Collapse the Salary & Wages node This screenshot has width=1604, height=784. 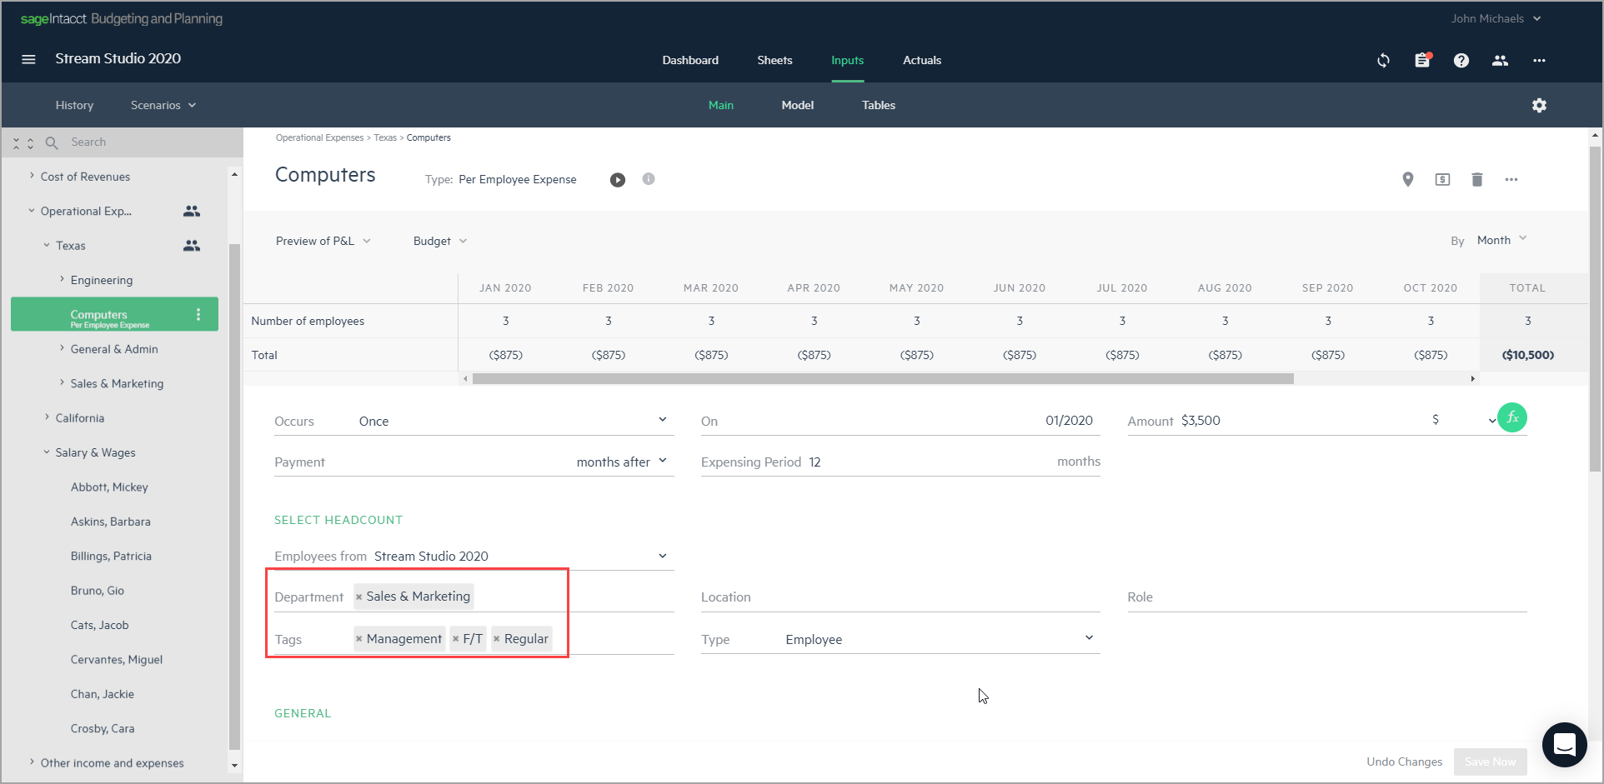tap(47, 452)
